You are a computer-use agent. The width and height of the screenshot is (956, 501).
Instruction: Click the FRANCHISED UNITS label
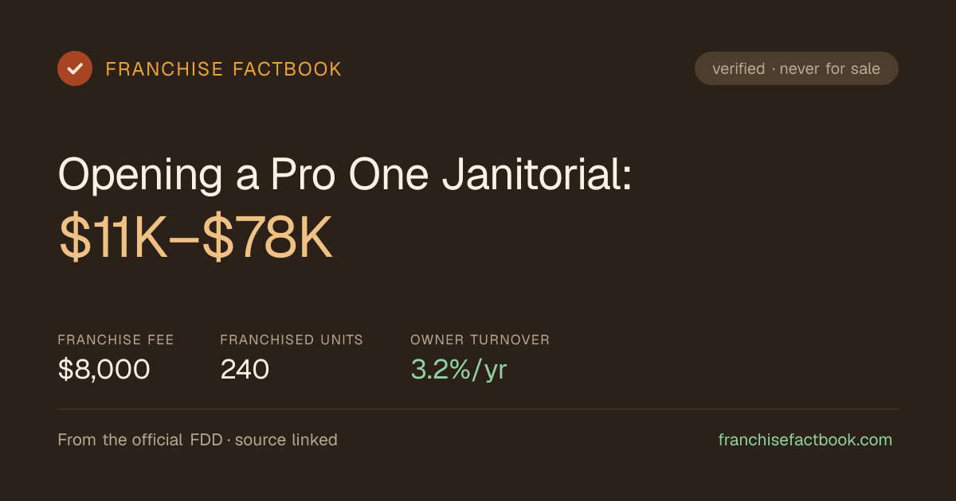pos(292,340)
